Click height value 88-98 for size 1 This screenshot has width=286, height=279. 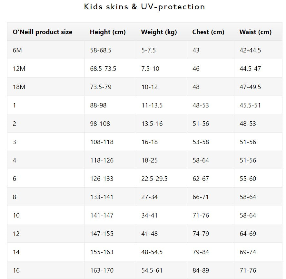click(x=98, y=105)
